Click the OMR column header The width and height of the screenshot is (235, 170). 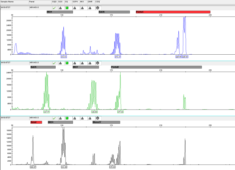[90, 2]
